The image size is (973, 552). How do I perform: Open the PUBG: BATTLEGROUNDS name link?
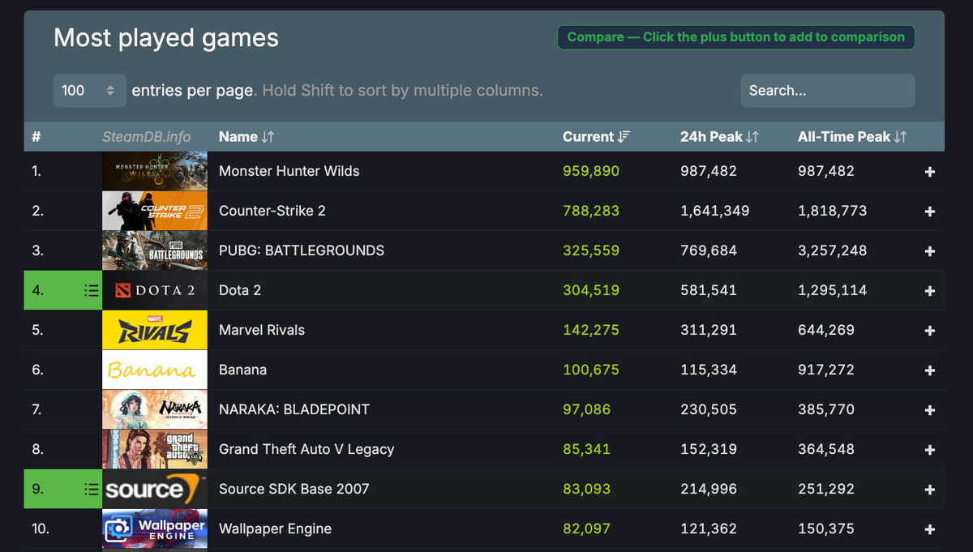coord(302,250)
